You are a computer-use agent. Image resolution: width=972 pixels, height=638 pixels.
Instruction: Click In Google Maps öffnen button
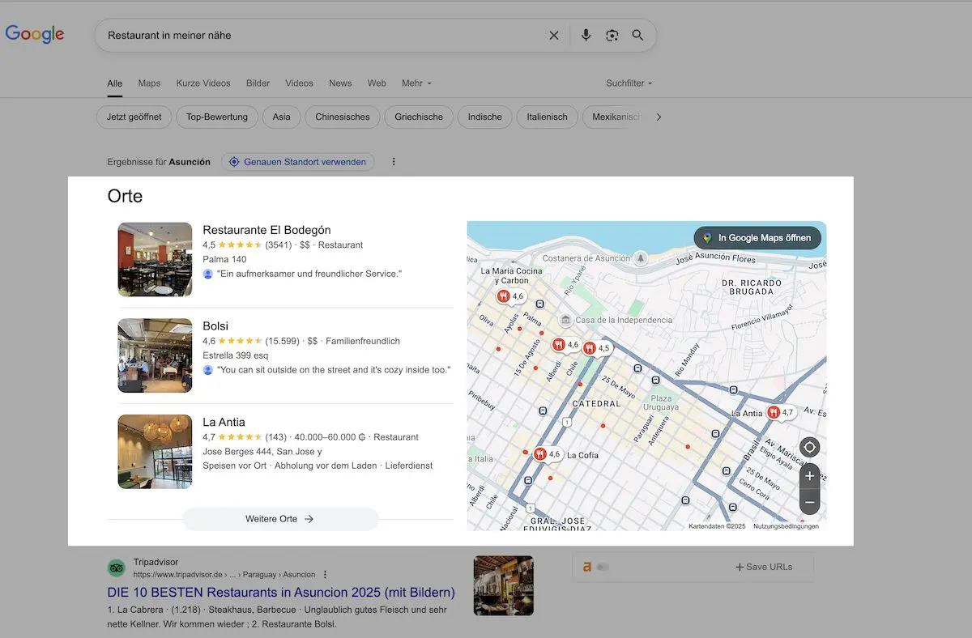tap(757, 238)
